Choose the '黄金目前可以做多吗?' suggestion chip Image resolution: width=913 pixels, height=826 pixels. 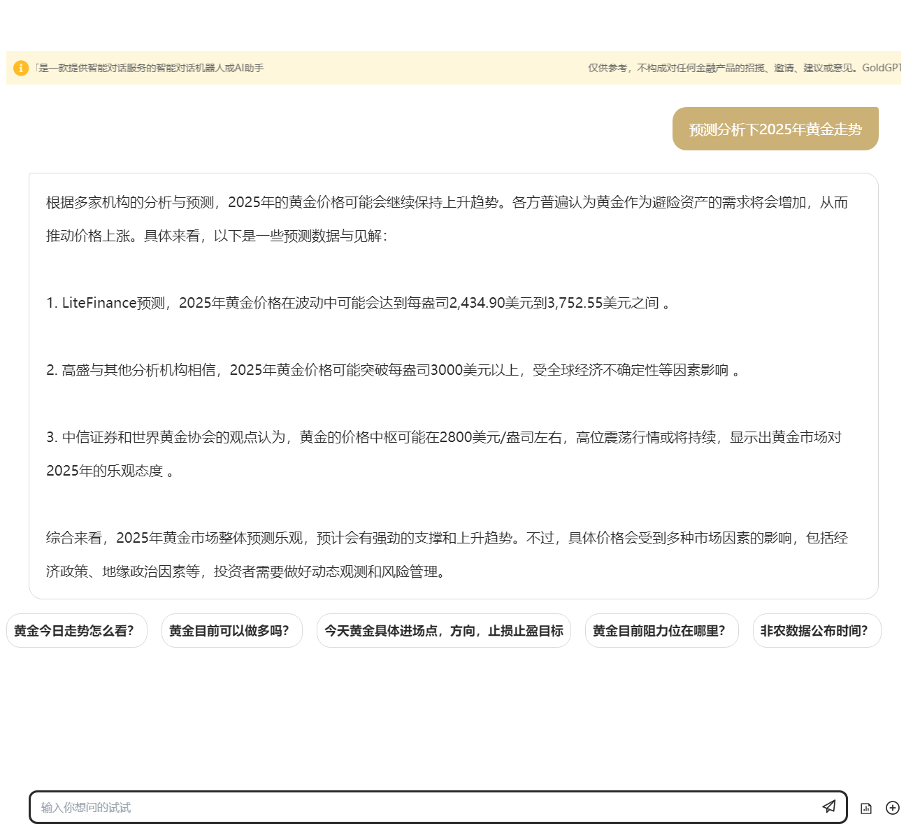point(231,631)
